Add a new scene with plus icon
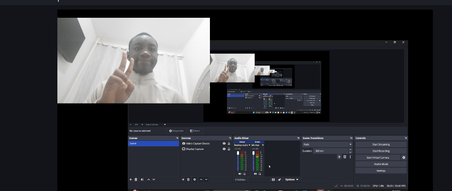Screen dimensions: 452x191 [x=130, y=179]
